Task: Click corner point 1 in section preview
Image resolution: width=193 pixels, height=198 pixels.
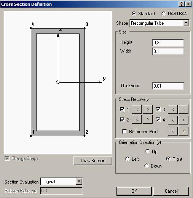Action: point(31,136)
